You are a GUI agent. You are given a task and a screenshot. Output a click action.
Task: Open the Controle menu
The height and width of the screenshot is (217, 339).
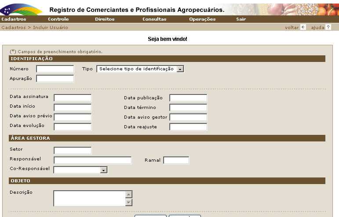point(58,19)
